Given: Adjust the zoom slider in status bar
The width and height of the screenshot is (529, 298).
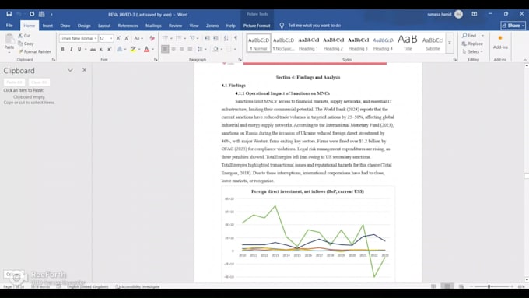Looking at the screenshot, I should [x=489, y=286].
